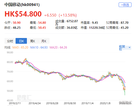Click the 2019/11/4 date axis label

point(87,103)
